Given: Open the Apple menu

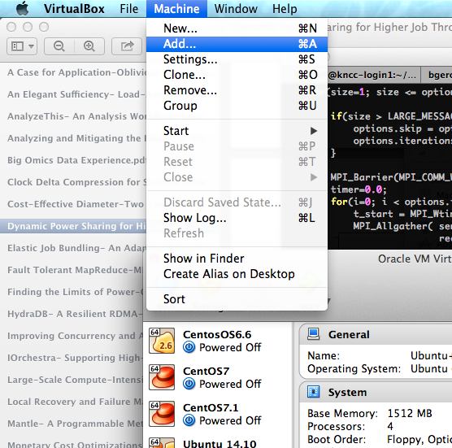Looking at the screenshot, I should [23, 8].
